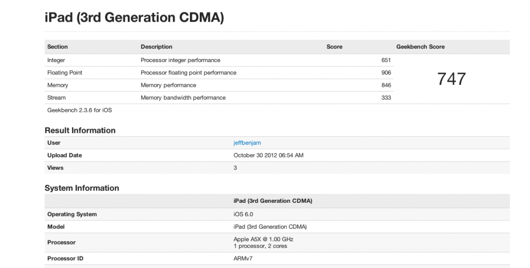
Task: Click the Section column header
Action: point(57,47)
